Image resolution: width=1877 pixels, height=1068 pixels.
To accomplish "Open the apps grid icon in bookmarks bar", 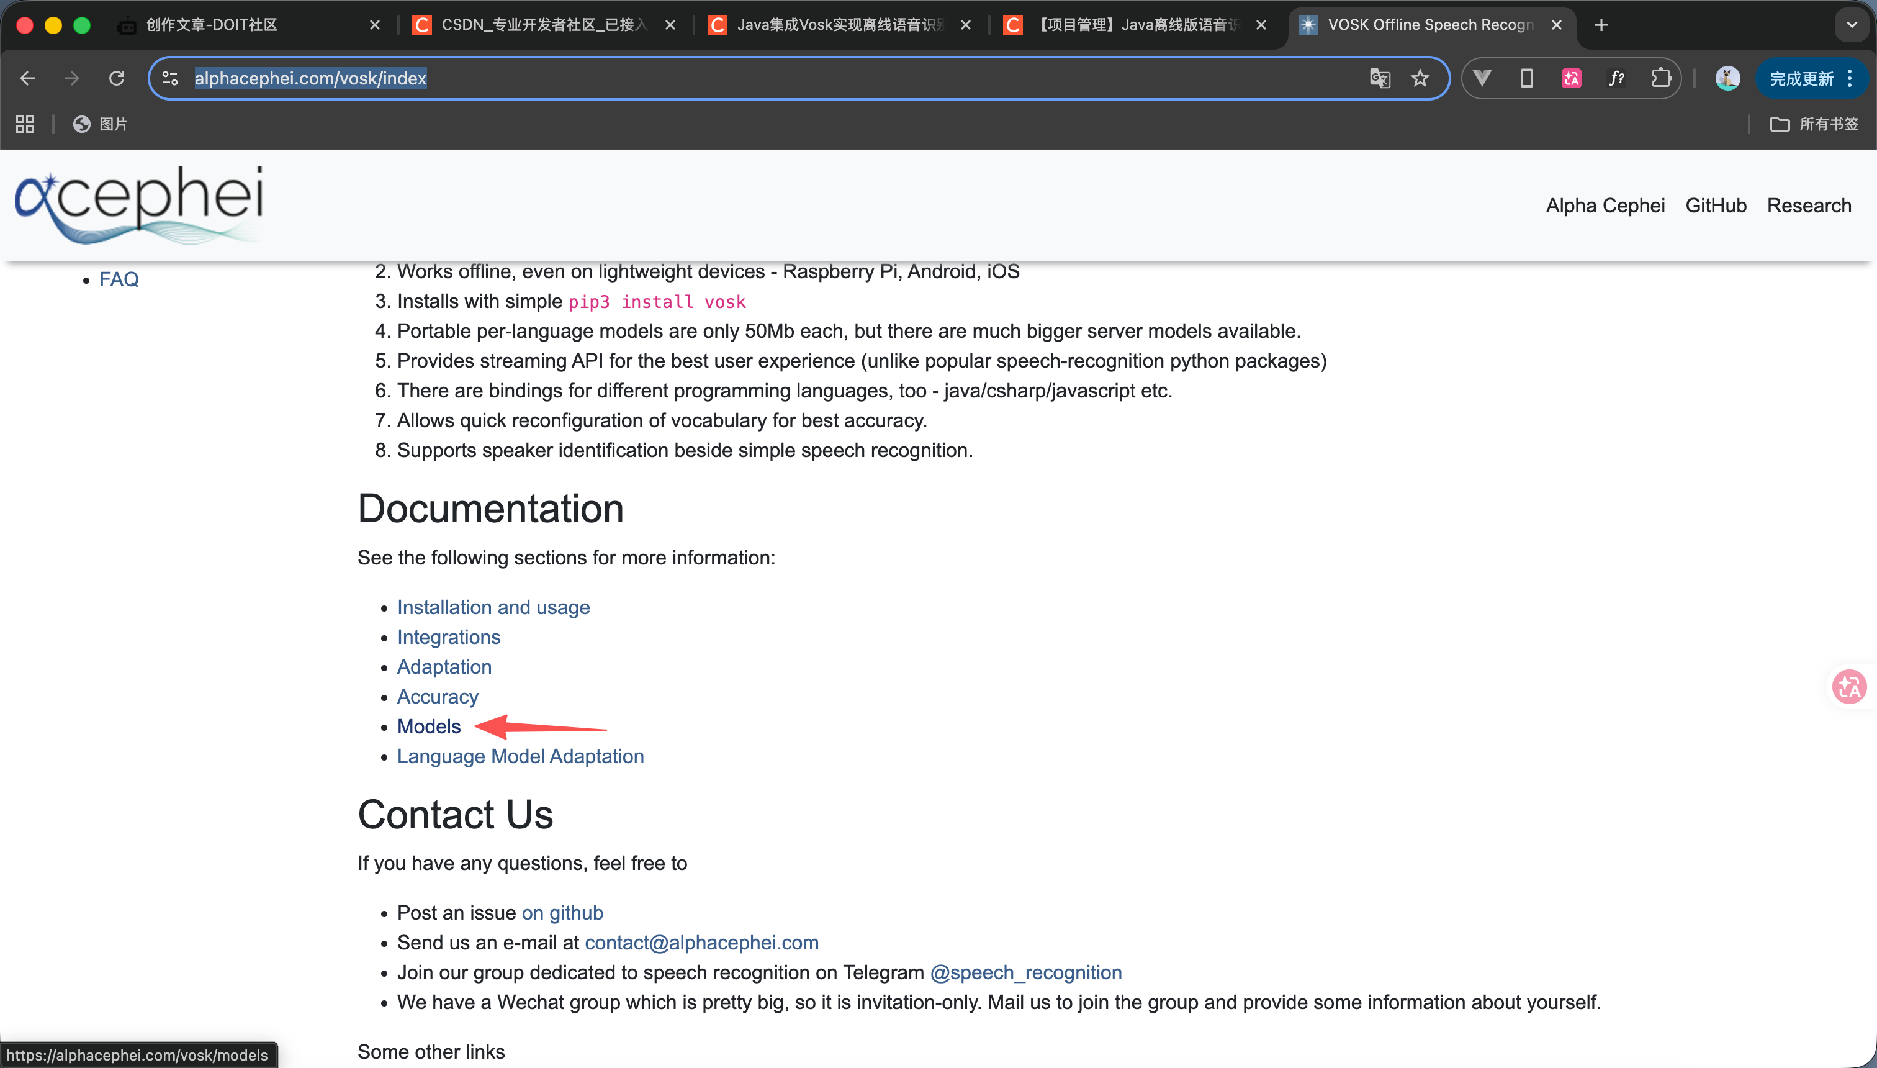I will (x=25, y=124).
